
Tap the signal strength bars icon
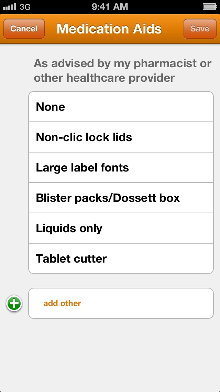pyautogui.click(x=9, y=7)
